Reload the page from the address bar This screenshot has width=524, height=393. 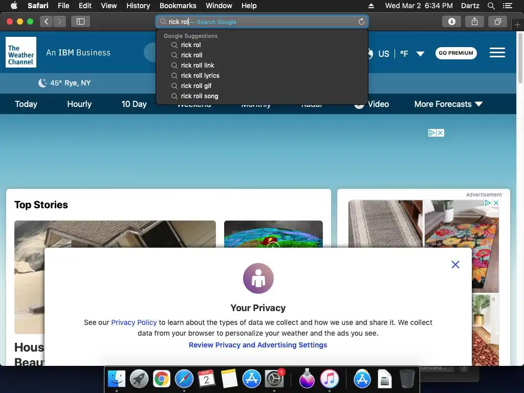(361, 21)
